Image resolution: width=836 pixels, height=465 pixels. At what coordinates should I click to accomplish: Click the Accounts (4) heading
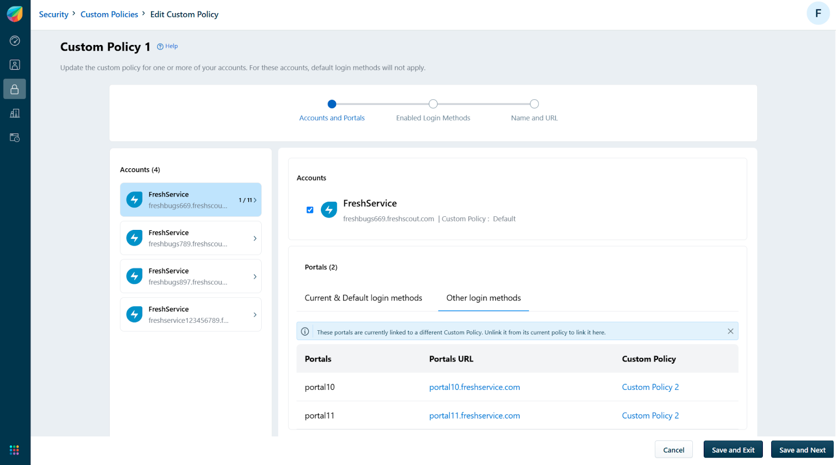coord(140,170)
